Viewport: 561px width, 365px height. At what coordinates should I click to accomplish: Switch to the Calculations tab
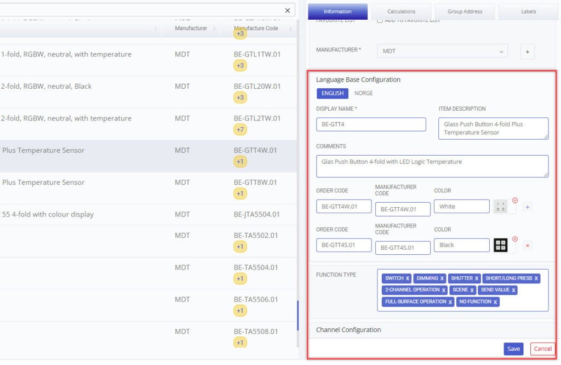coord(401,12)
